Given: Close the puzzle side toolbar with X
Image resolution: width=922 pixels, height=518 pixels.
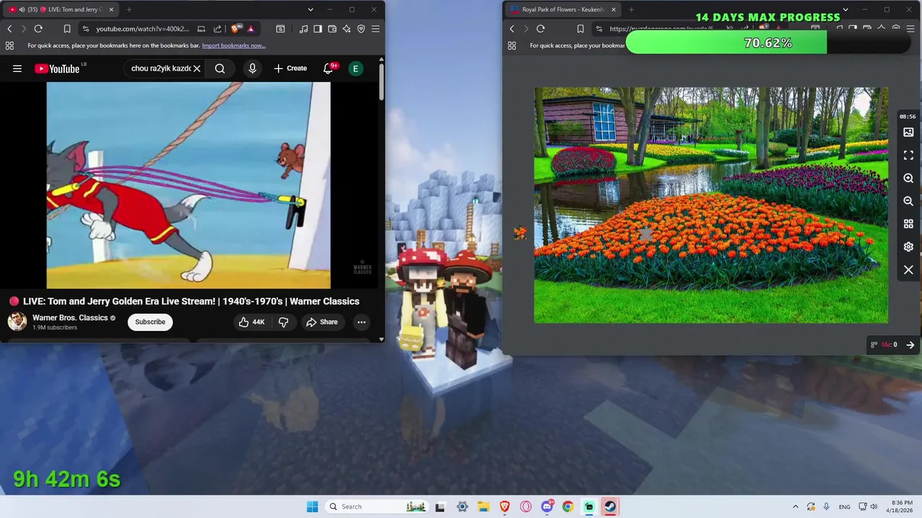Looking at the screenshot, I should 908,270.
